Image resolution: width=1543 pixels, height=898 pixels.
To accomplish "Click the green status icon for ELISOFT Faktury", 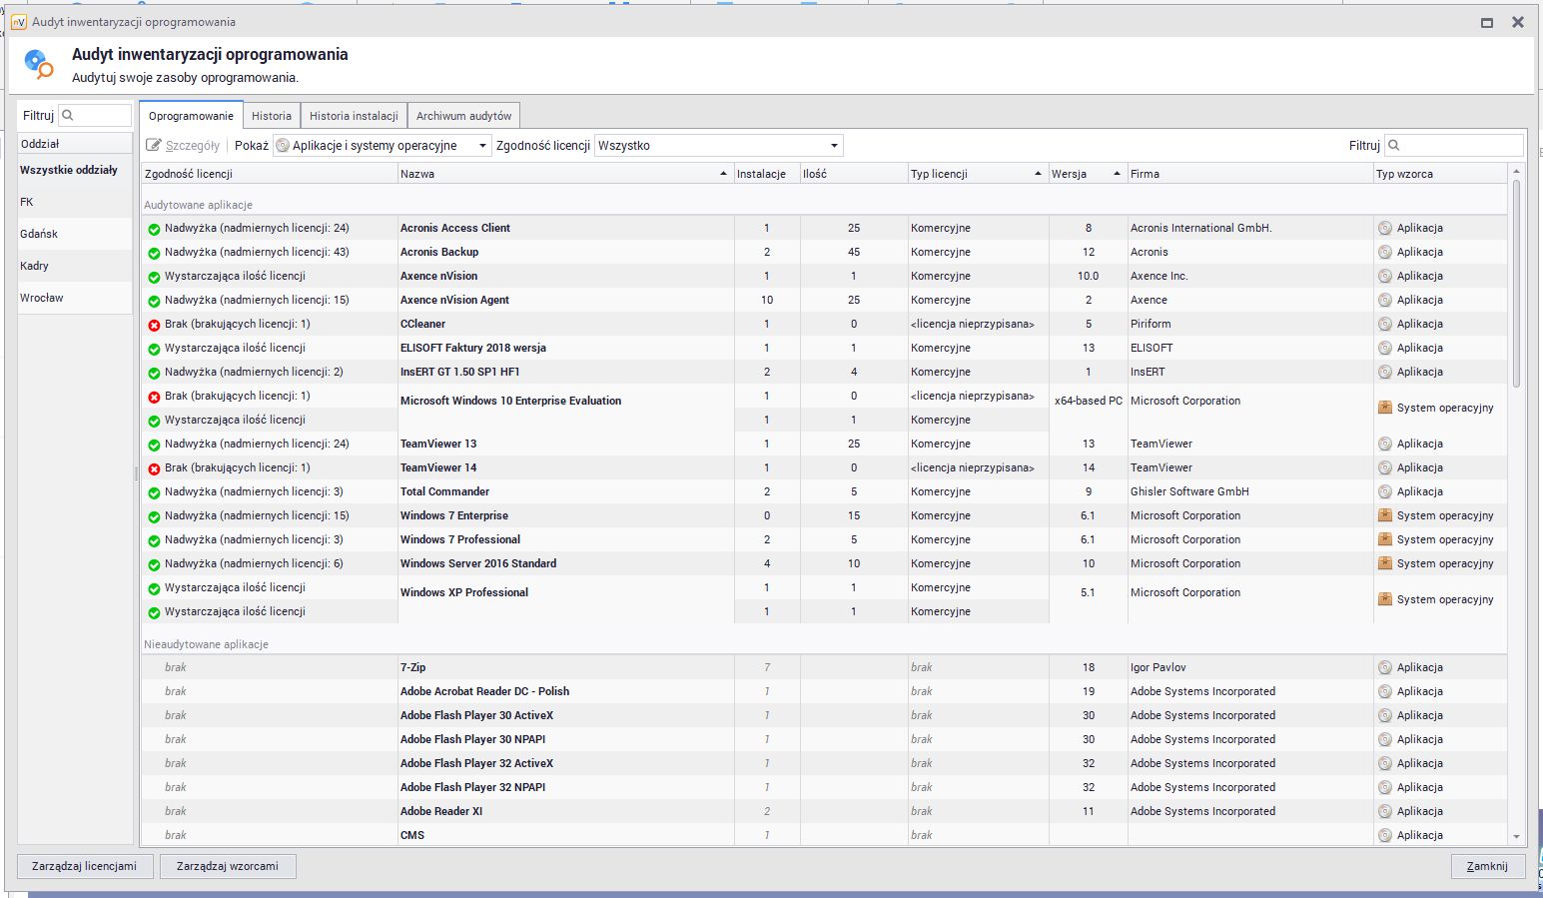I will (x=154, y=349).
